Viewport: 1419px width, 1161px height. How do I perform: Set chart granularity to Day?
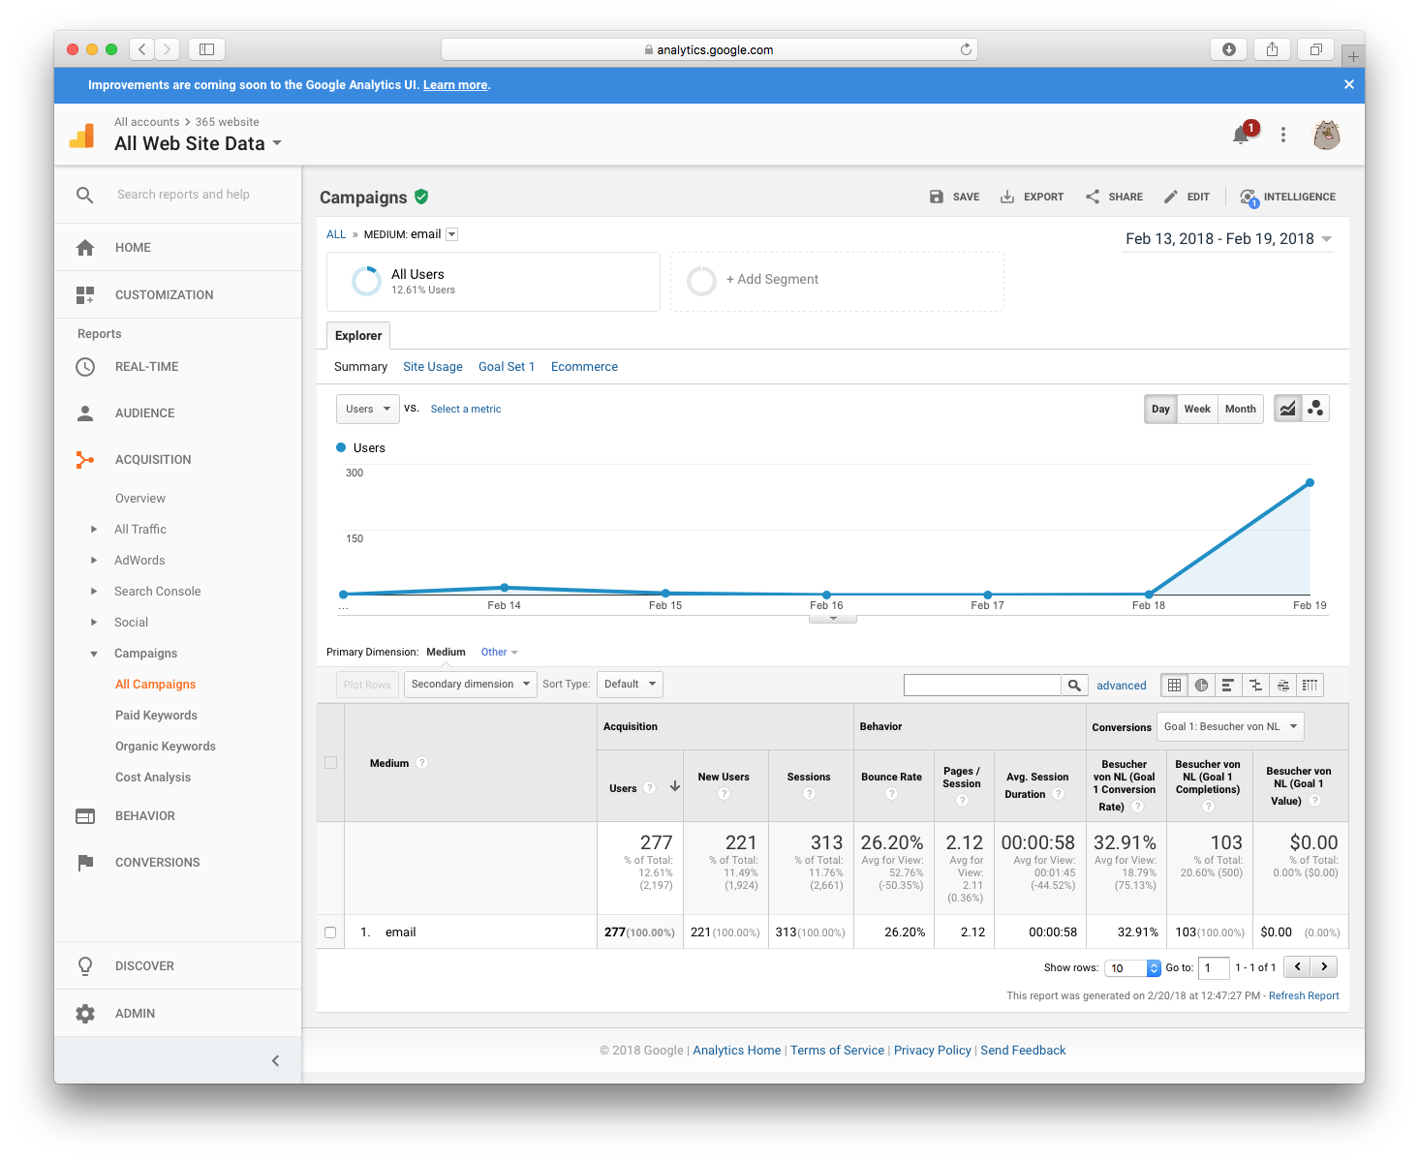(1160, 409)
